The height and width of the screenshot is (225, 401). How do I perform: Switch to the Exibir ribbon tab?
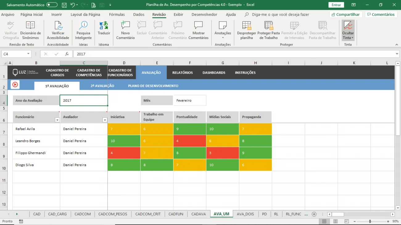coord(178,14)
